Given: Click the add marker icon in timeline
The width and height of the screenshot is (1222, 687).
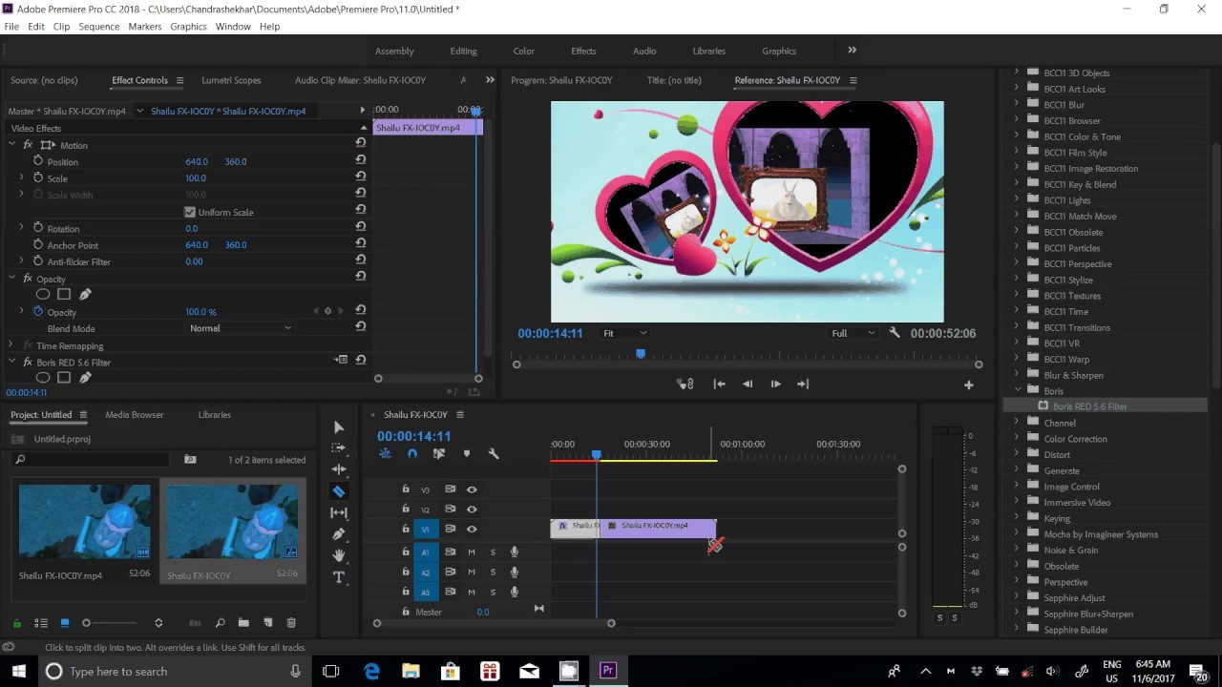Looking at the screenshot, I should pyautogui.click(x=467, y=454).
